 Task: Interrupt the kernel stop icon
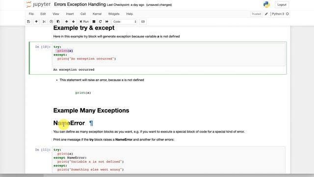tap(94, 22)
